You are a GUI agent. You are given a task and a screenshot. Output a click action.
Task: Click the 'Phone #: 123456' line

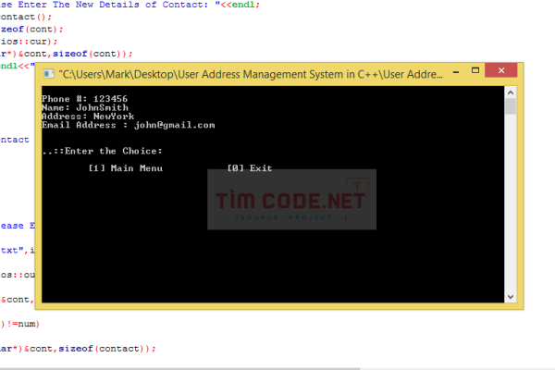(84, 99)
